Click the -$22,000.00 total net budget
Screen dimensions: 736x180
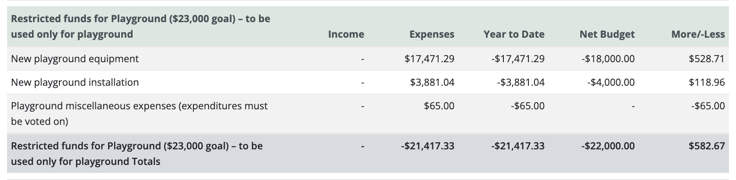608,146
